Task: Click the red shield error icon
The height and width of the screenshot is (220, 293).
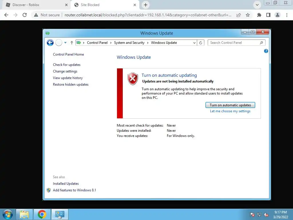Action: (x=133, y=78)
